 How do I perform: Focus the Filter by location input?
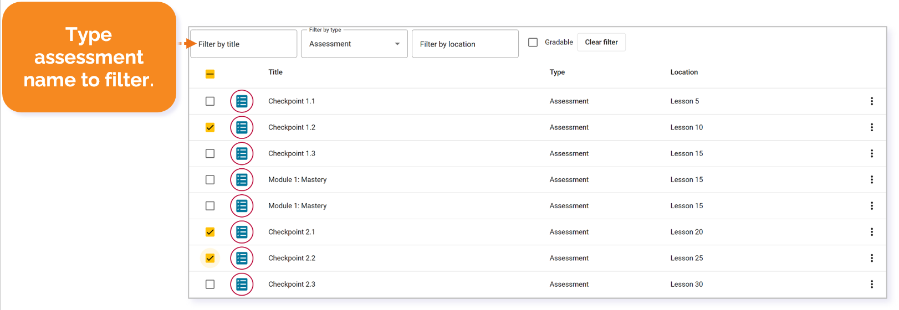click(465, 44)
